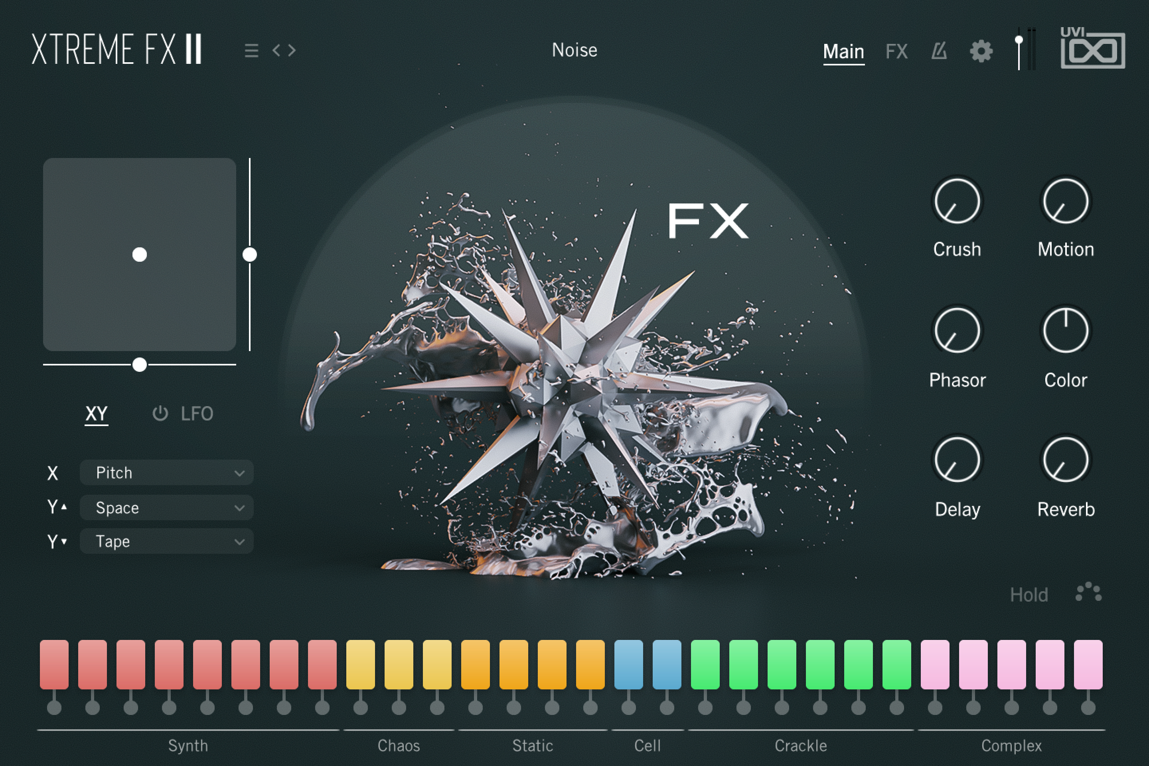Trigger the third yellow Chaos pad

tap(437, 664)
